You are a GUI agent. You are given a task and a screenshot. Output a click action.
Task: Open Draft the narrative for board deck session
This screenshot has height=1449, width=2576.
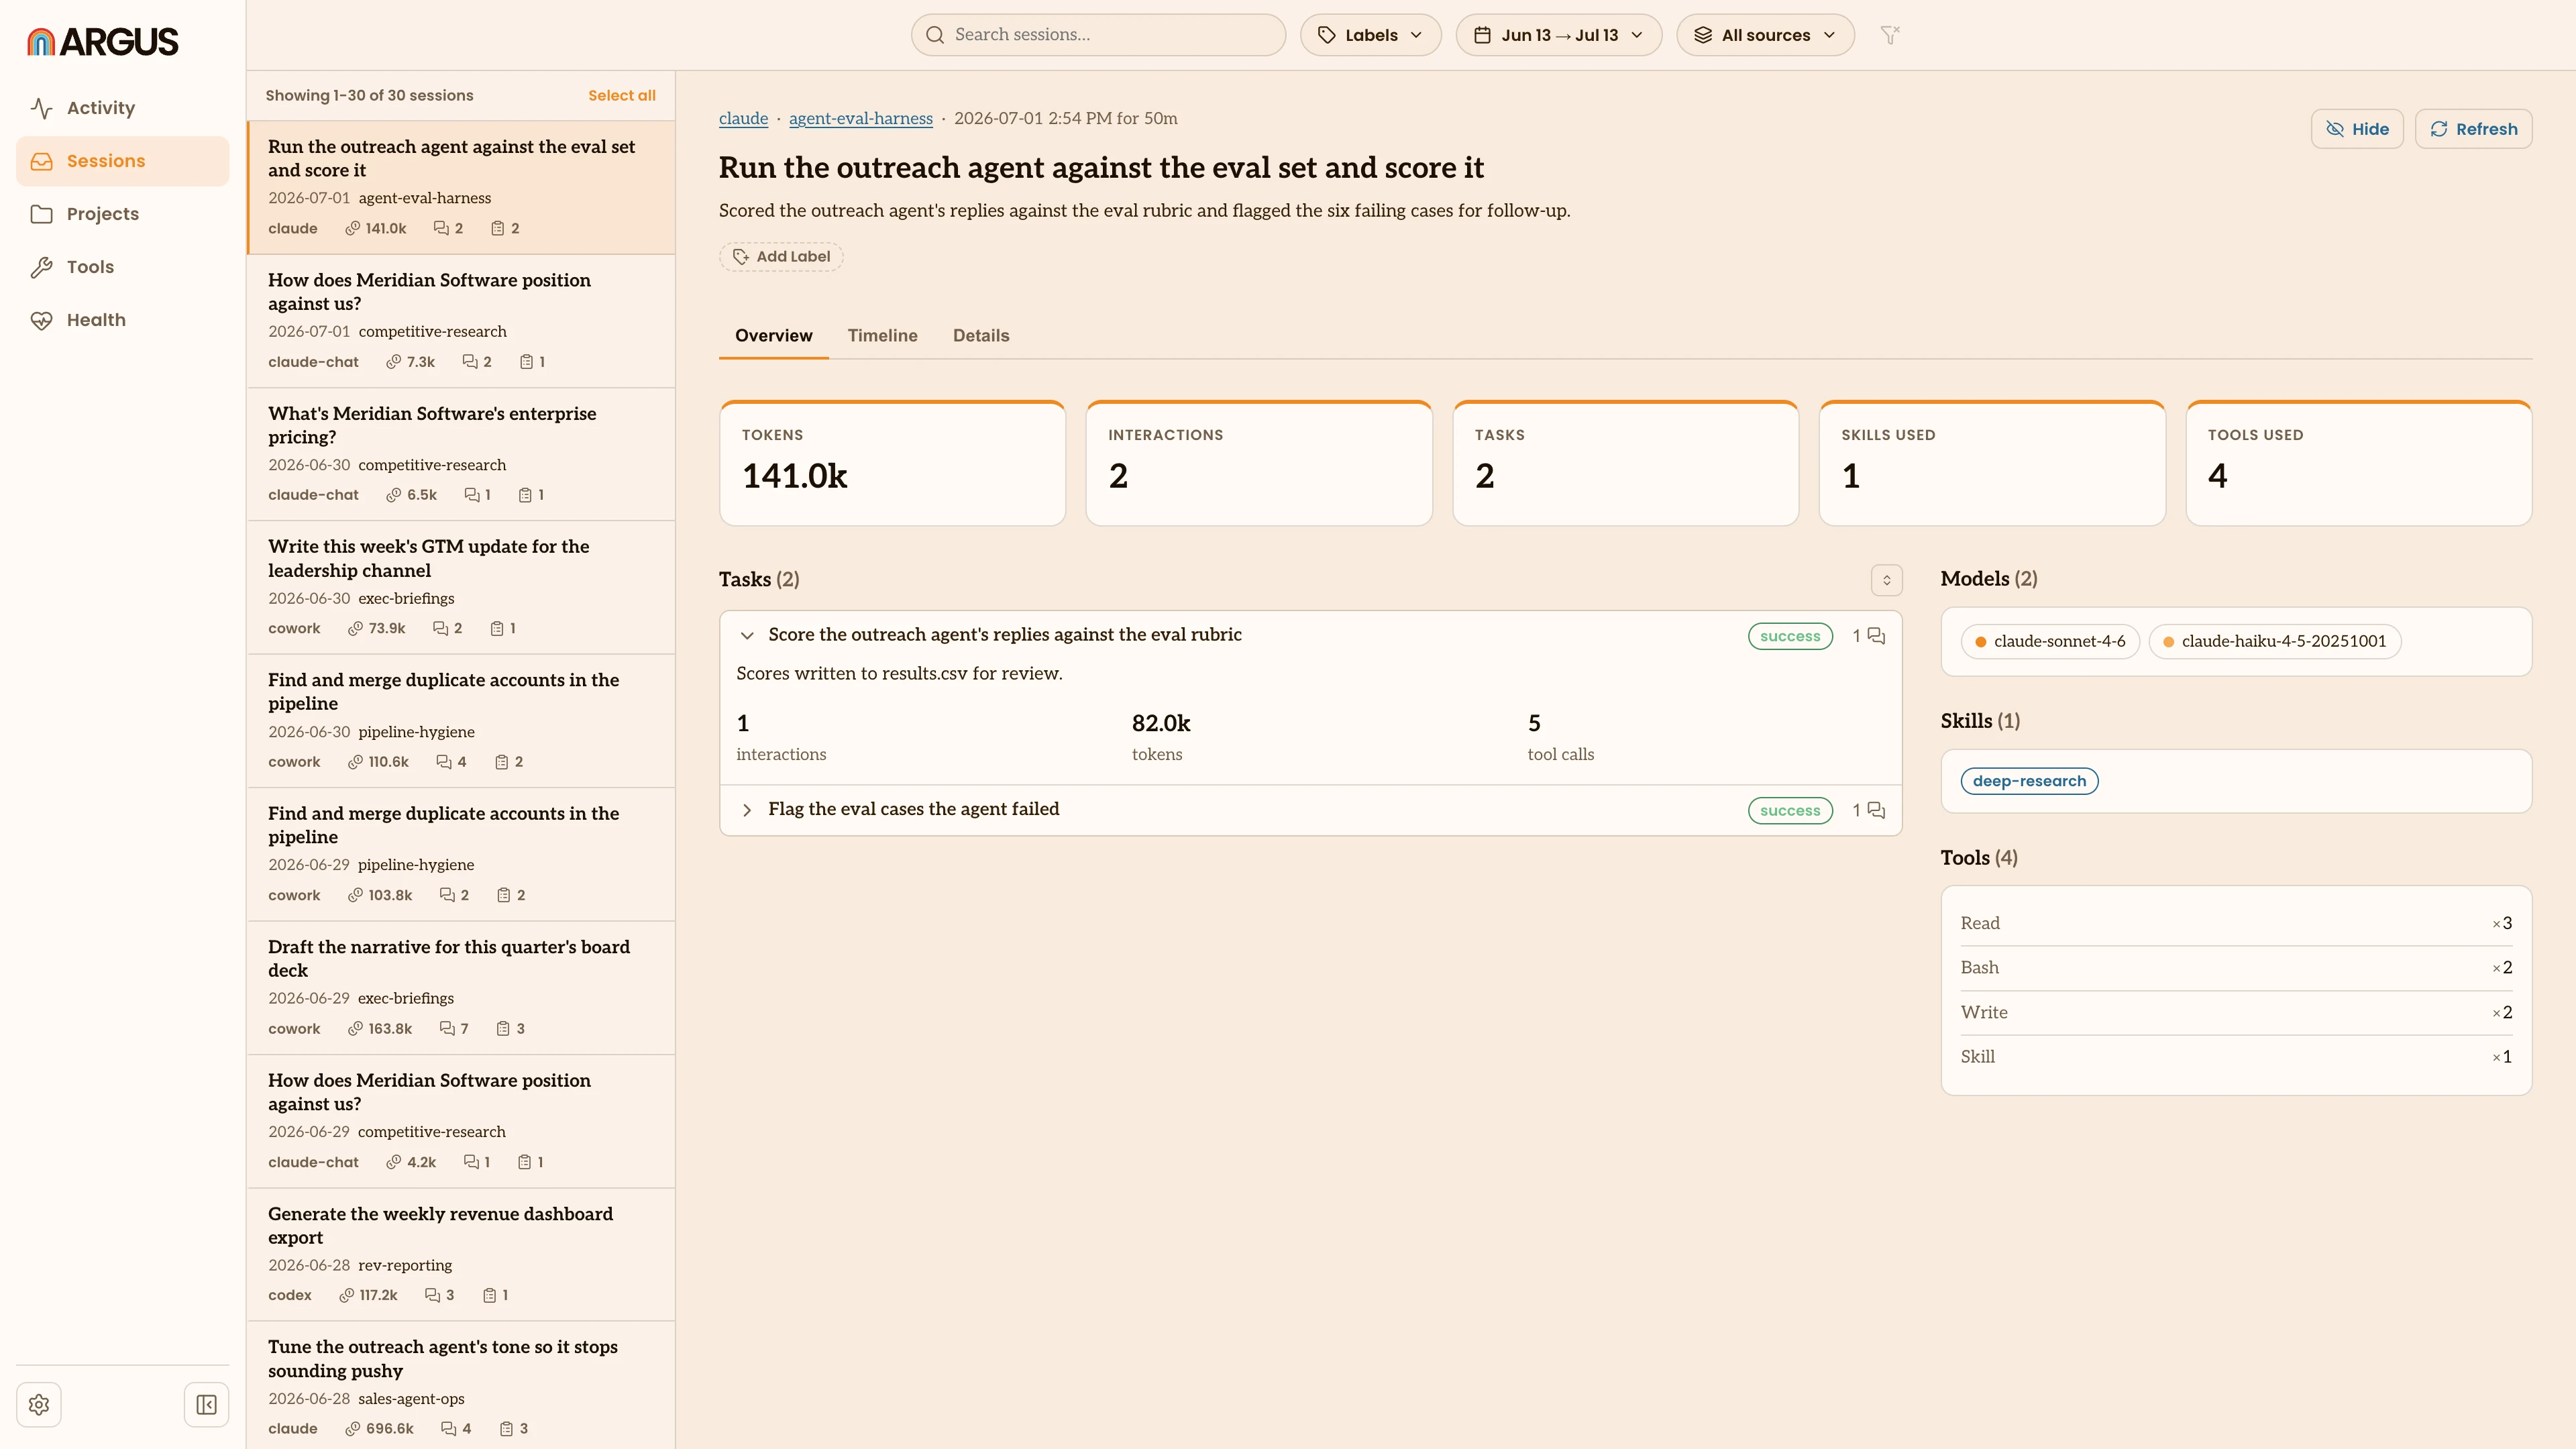coord(461,988)
